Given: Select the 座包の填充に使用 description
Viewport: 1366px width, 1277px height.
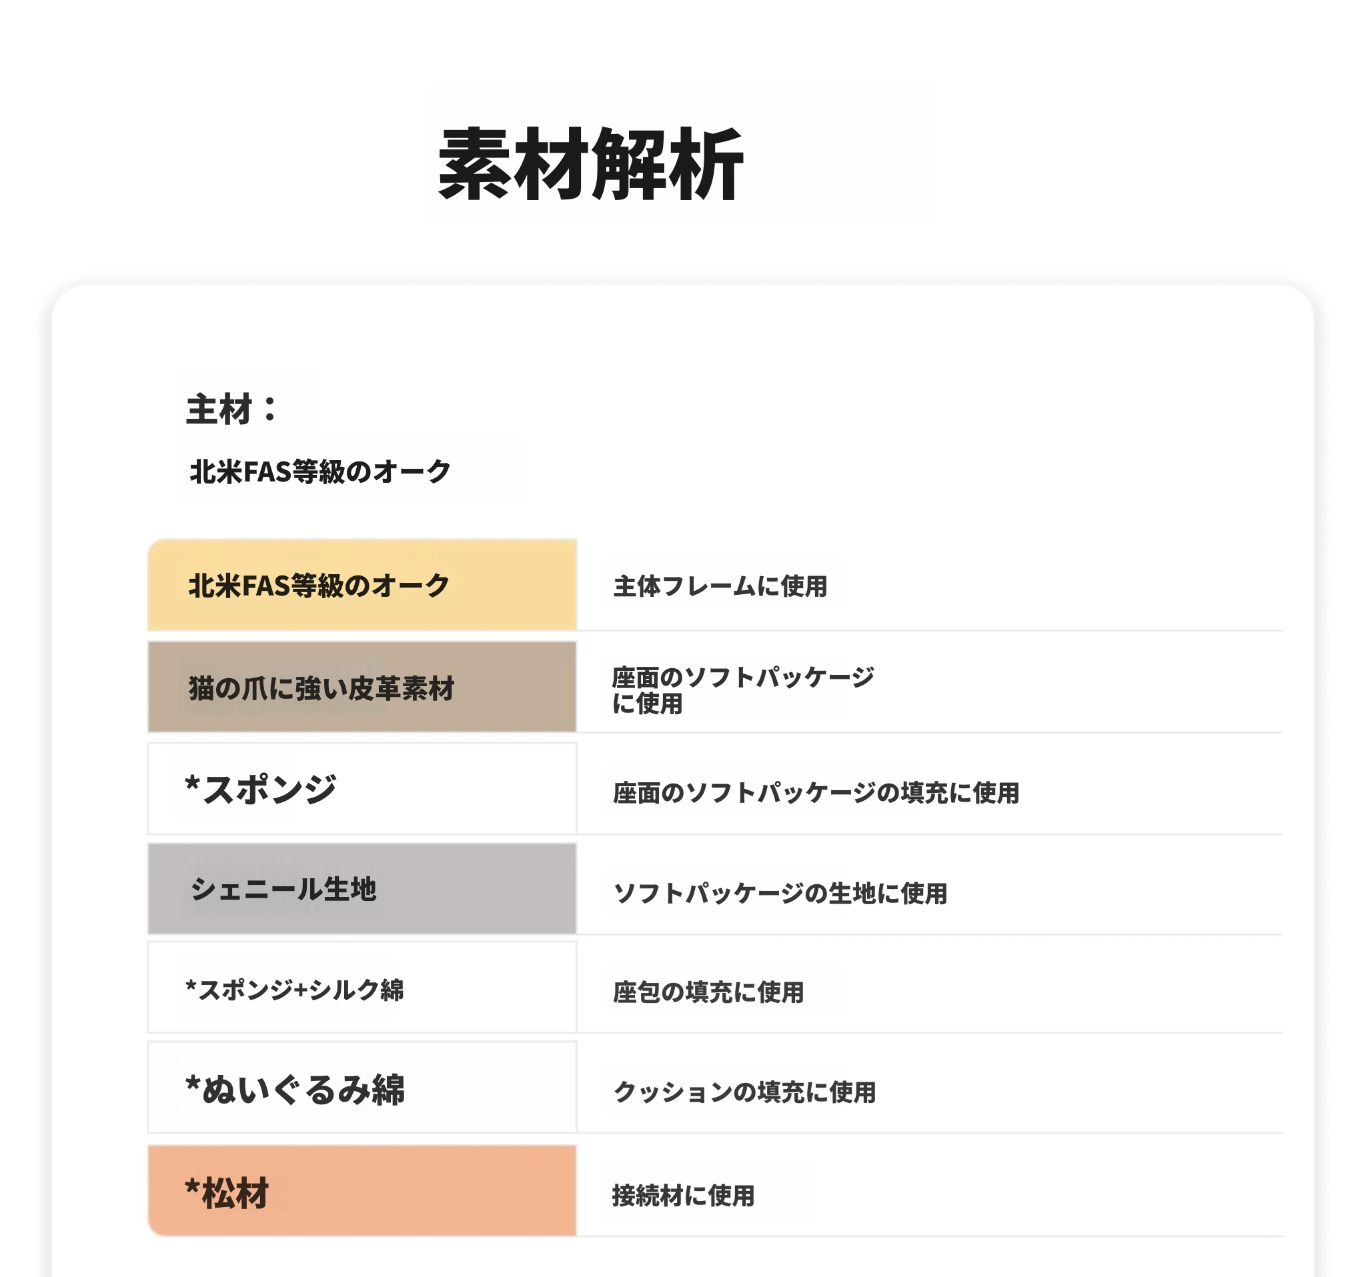Looking at the screenshot, I should [708, 993].
